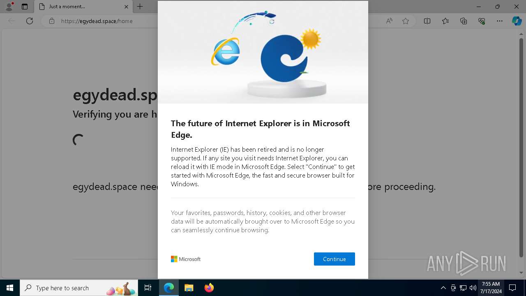
Task: Open Browser essentials heart icon
Action: pyautogui.click(x=482, y=21)
